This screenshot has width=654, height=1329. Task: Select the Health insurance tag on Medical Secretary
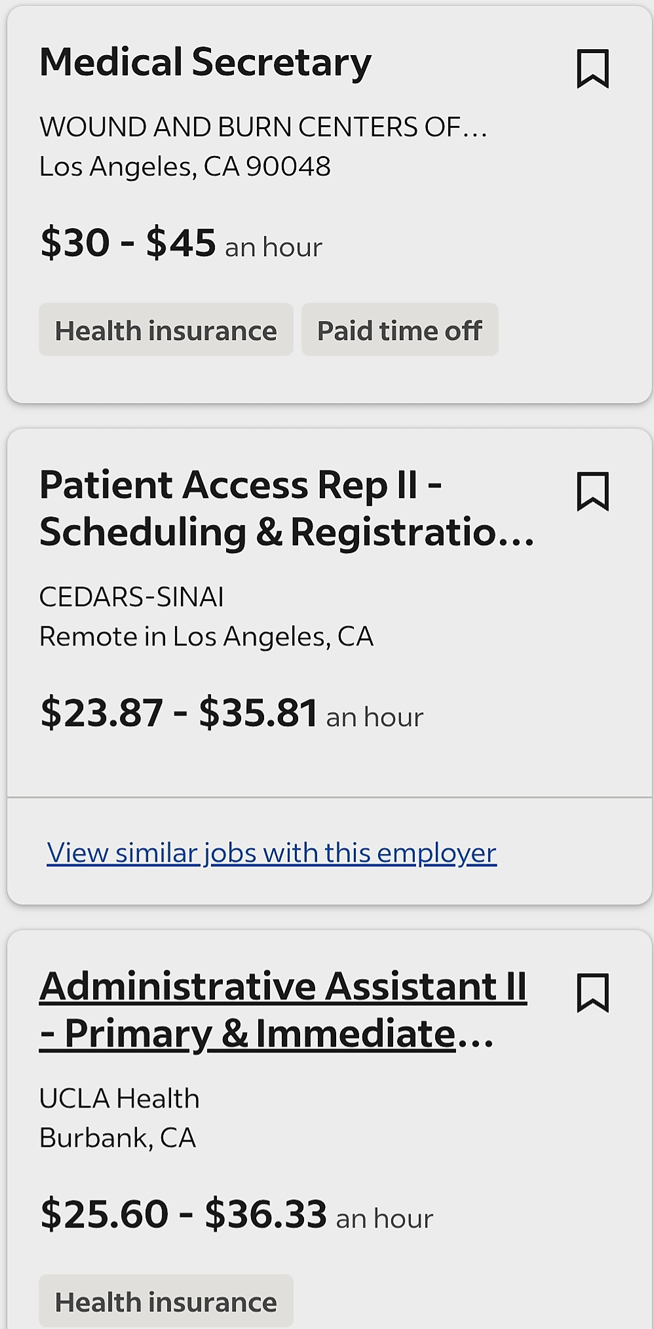click(x=166, y=330)
